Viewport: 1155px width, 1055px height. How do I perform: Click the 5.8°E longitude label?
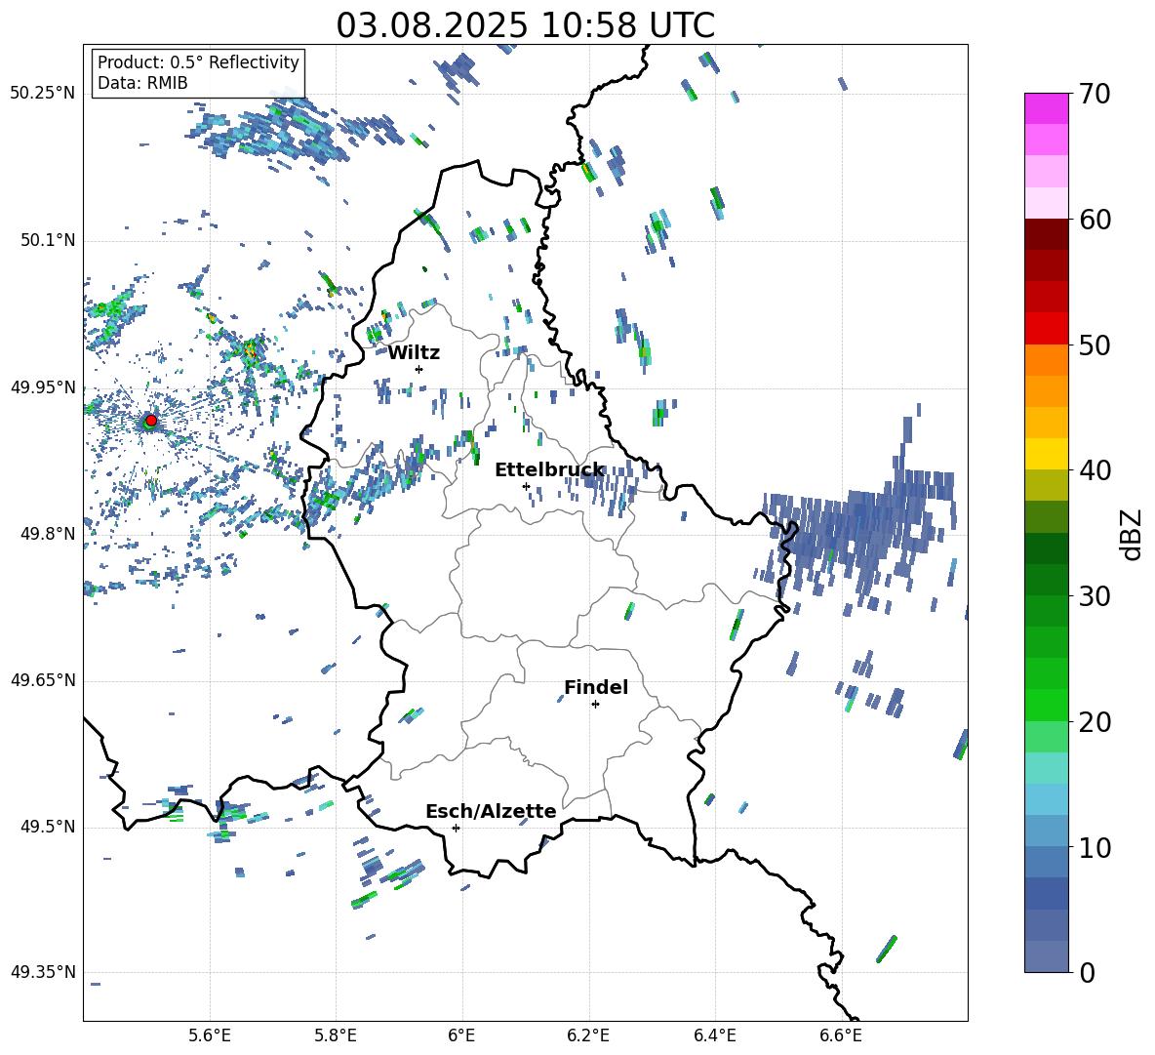coord(336,1035)
